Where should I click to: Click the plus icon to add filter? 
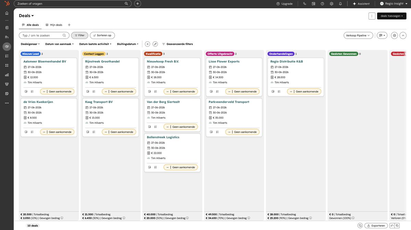point(147,44)
